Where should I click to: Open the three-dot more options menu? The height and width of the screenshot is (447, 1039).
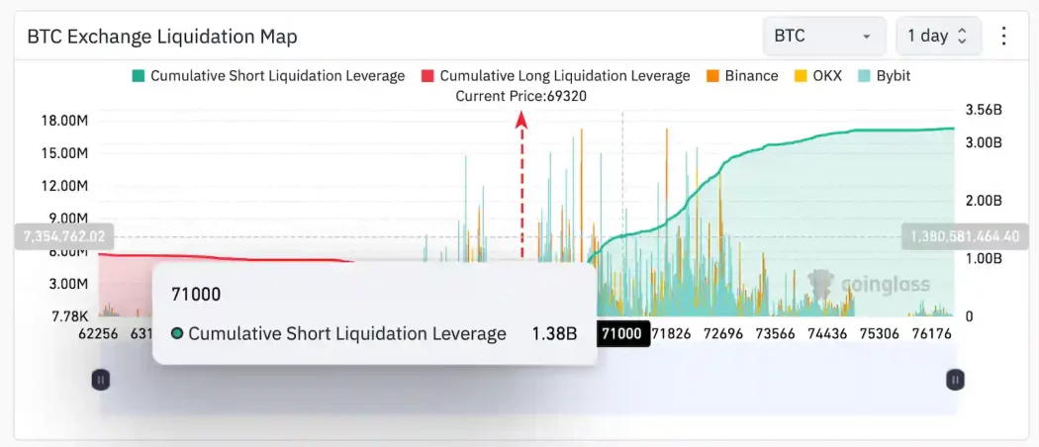tap(1003, 36)
